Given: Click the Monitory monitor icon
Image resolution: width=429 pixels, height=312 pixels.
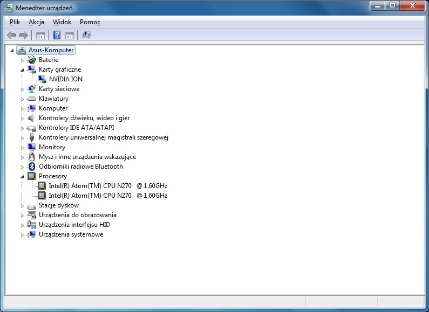Looking at the screenshot, I should [32, 147].
